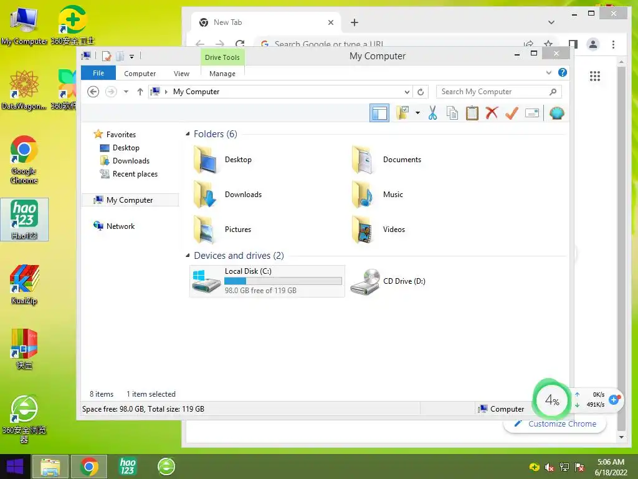Click the blue shell icon in toolbar
Viewport: 638px width, 479px height.
556,113
